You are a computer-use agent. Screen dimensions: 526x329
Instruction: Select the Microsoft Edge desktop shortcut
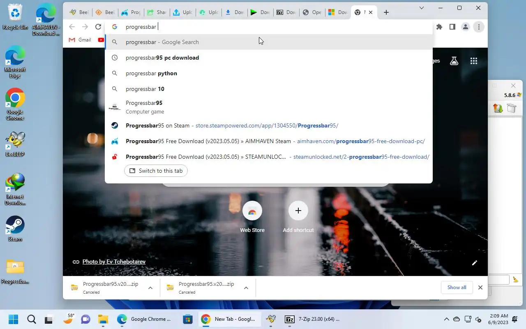(x=15, y=62)
